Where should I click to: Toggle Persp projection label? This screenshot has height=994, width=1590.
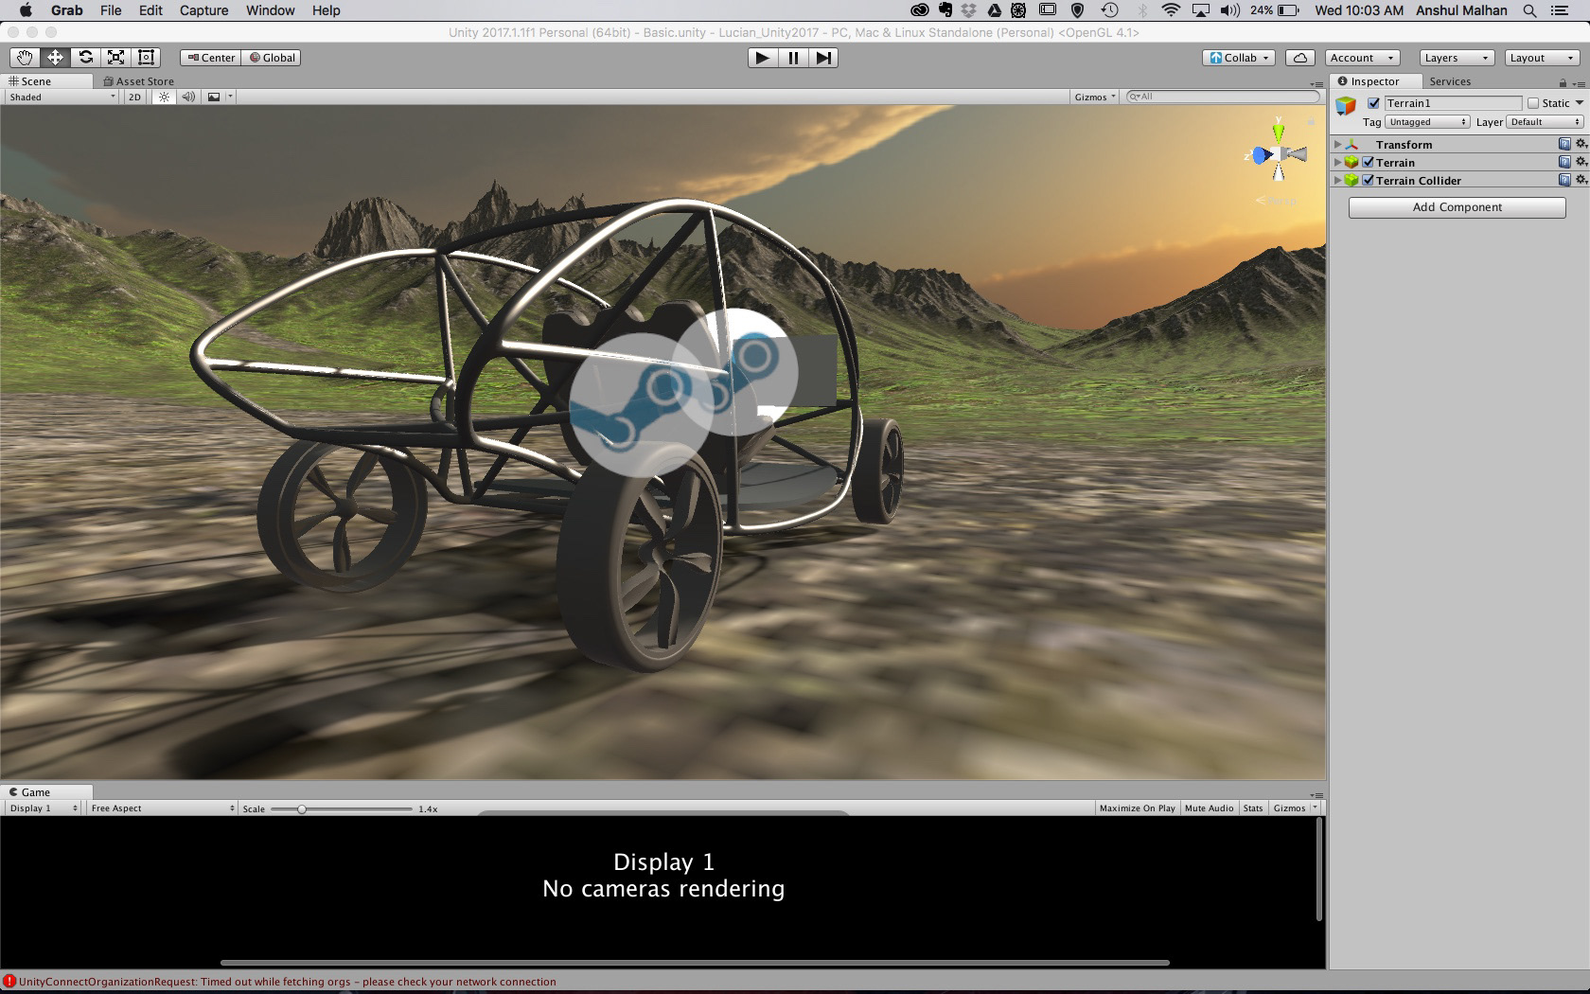pyautogui.click(x=1277, y=201)
